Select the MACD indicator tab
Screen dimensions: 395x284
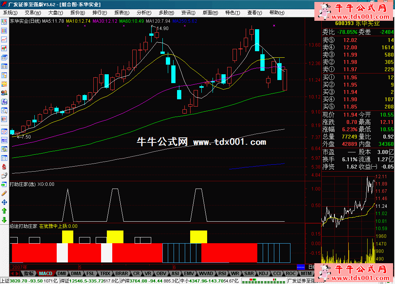(46, 274)
